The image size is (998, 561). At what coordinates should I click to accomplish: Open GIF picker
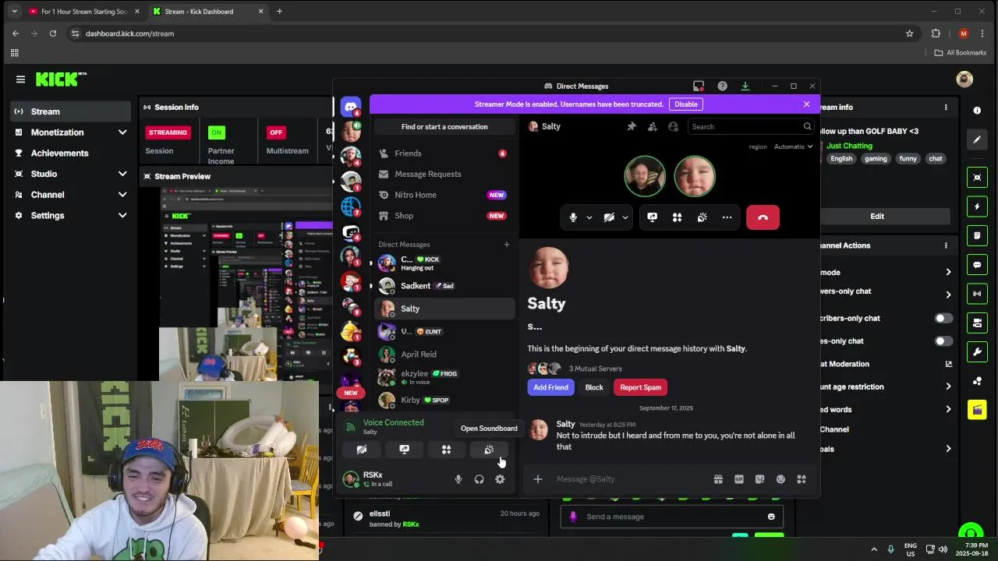point(739,479)
